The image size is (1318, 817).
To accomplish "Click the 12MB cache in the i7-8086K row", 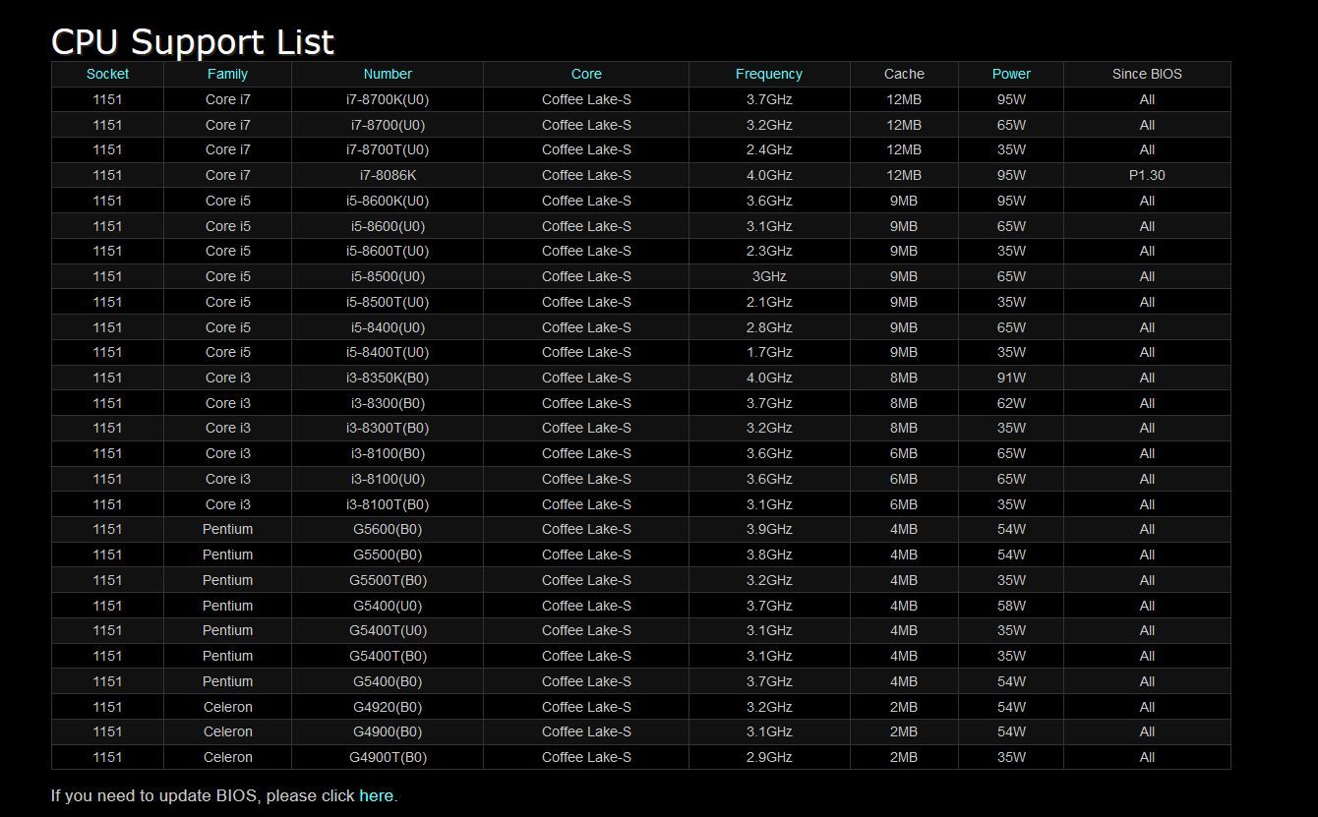I will [x=904, y=175].
